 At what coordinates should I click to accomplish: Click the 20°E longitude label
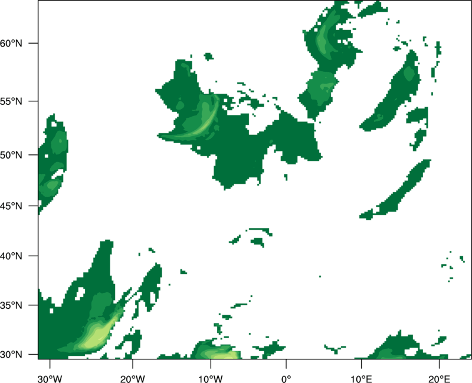(439, 379)
